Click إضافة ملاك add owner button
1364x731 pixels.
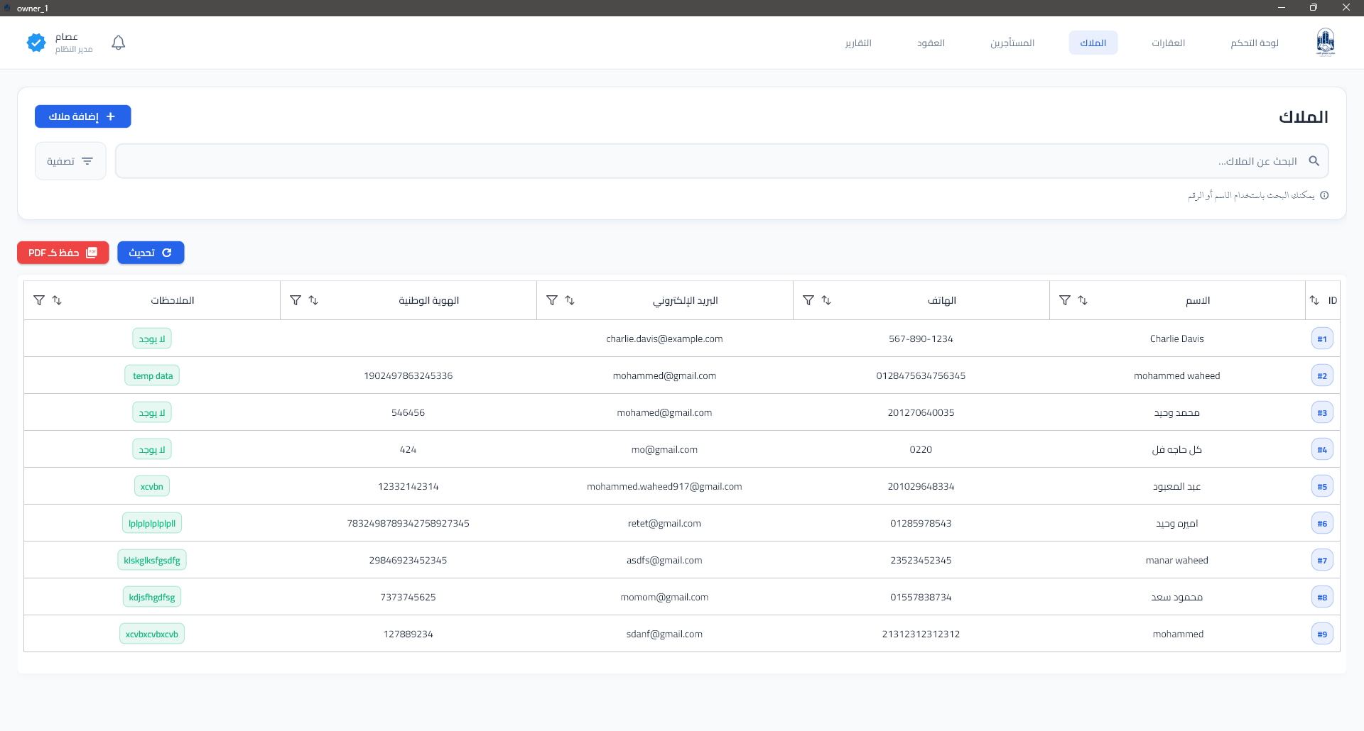(x=83, y=116)
